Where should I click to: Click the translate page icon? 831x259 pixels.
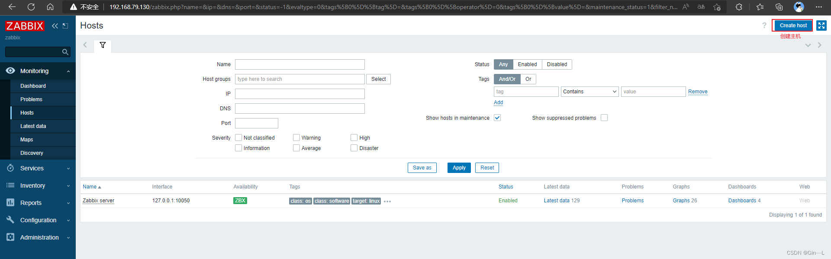[x=701, y=7]
